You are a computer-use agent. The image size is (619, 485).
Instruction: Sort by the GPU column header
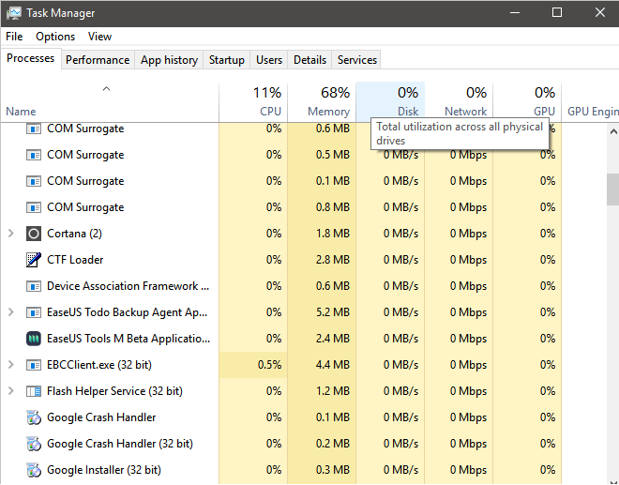(x=527, y=102)
